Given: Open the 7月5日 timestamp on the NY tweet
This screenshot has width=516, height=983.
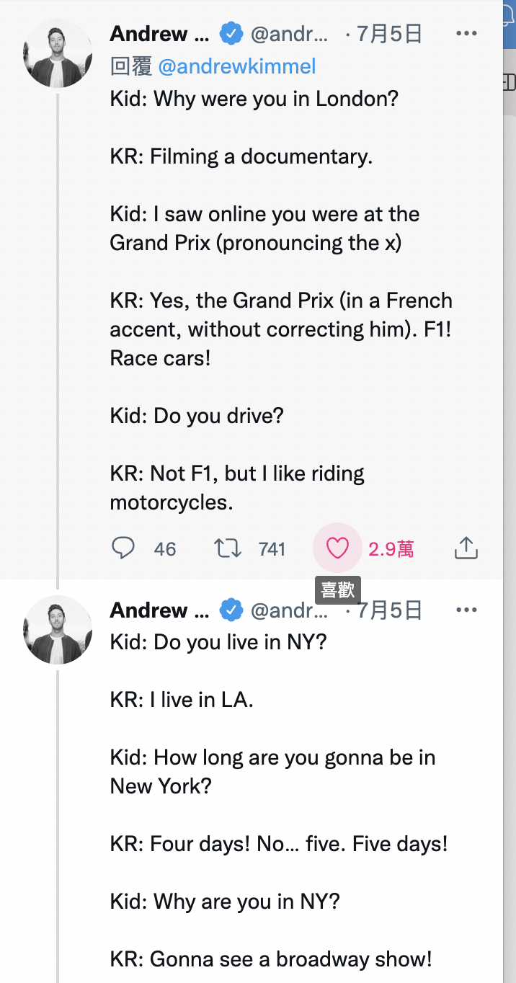Looking at the screenshot, I should coord(389,610).
